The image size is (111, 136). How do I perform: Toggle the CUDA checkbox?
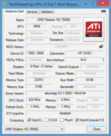point(46,120)
